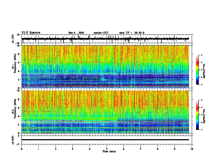
Task: Click the "5" tick on ch.3(V) axis
Action: click(19, 136)
